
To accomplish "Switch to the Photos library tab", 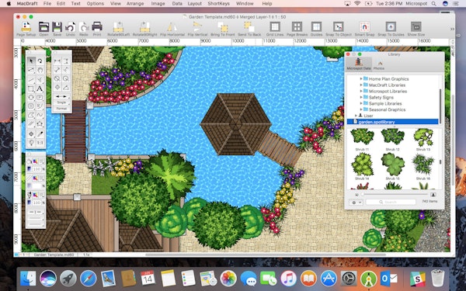I will point(379,64).
